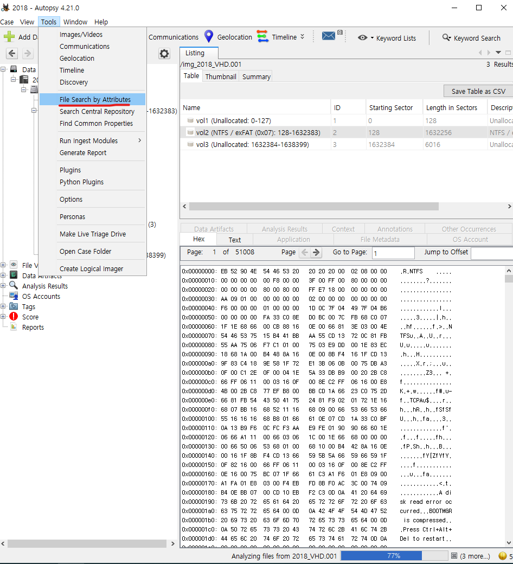Image resolution: width=513 pixels, height=564 pixels.
Task: Open the tree gear settings icon
Action: point(164,54)
